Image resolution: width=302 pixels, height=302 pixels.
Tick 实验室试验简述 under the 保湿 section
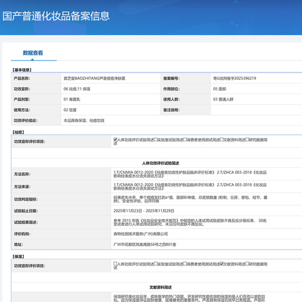[156, 263]
